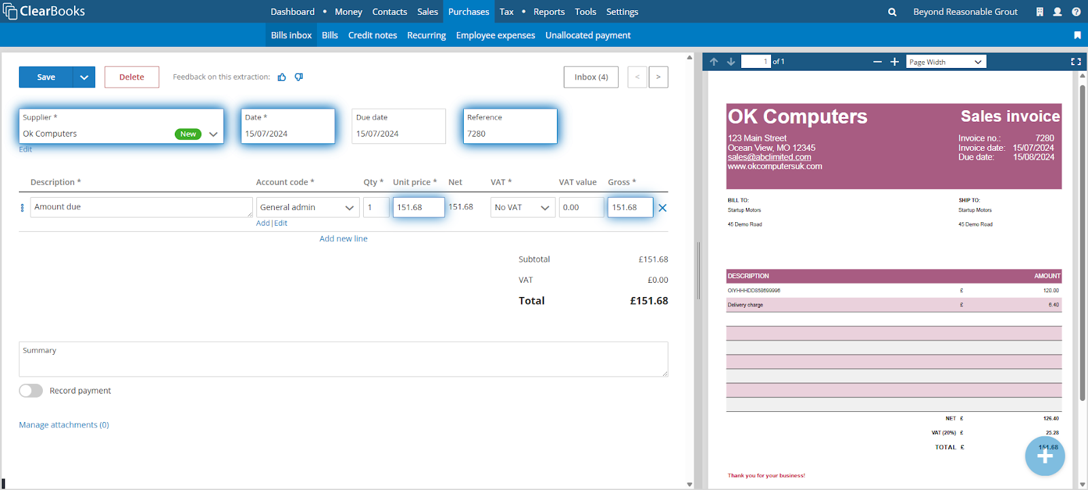Zoom out the invoice preview
The image size is (1088, 490).
[877, 61]
